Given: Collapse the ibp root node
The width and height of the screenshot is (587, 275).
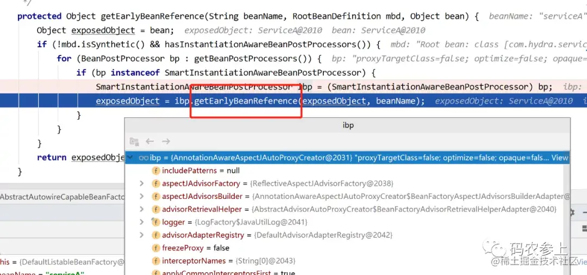Looking at the screenshot, I should [x=130, y=158].
